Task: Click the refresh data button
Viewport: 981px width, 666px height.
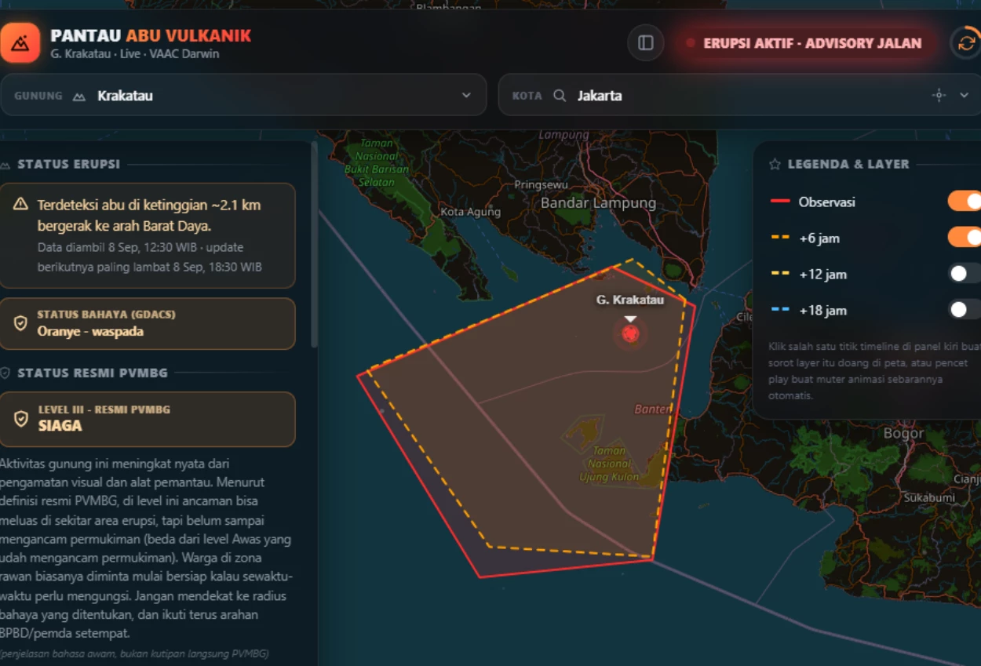Action: pyautogui.click(x=967, y=43)
